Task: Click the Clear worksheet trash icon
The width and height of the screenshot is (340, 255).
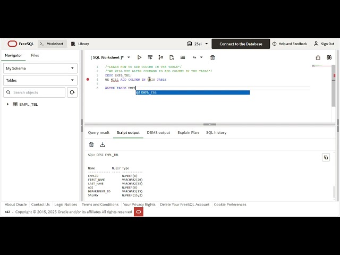Action: pos(212,57)
